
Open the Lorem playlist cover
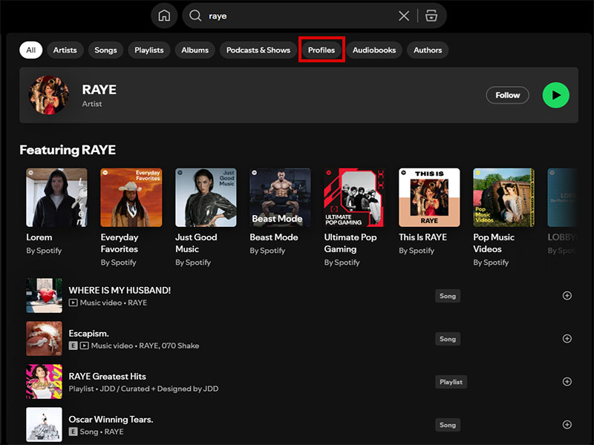point(56,197)
